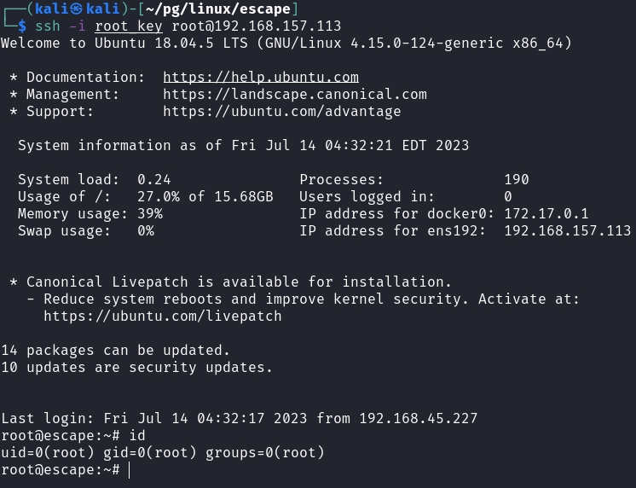Open the ubuntu.com/advantage support link

click(x=281, y=111)
